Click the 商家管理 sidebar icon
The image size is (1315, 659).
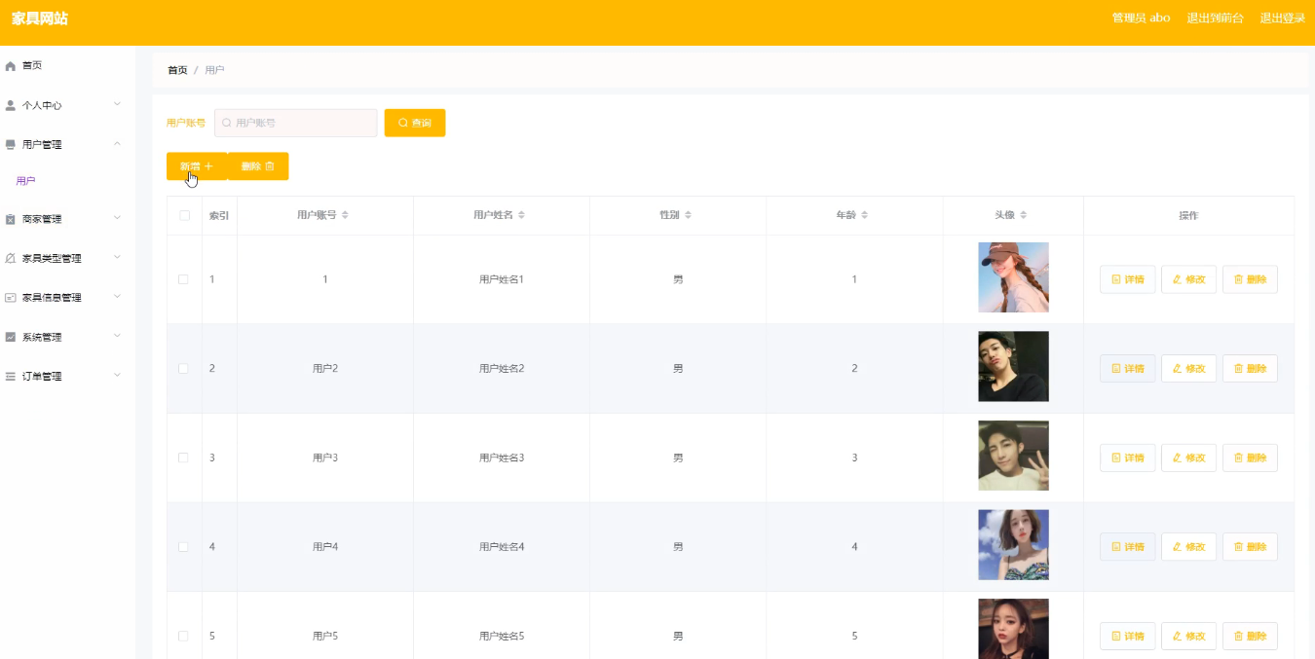(11, 220)
